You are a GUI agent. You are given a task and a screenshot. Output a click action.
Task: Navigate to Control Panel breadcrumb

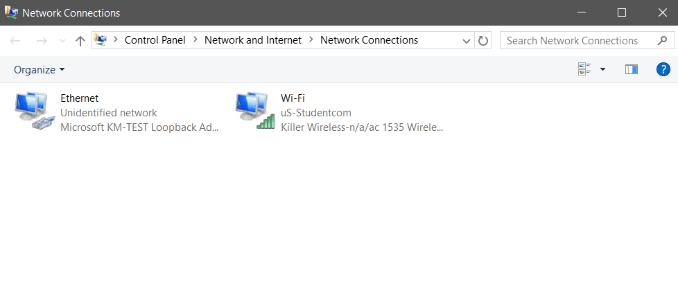pyautogui.click(x=155, y=40)
